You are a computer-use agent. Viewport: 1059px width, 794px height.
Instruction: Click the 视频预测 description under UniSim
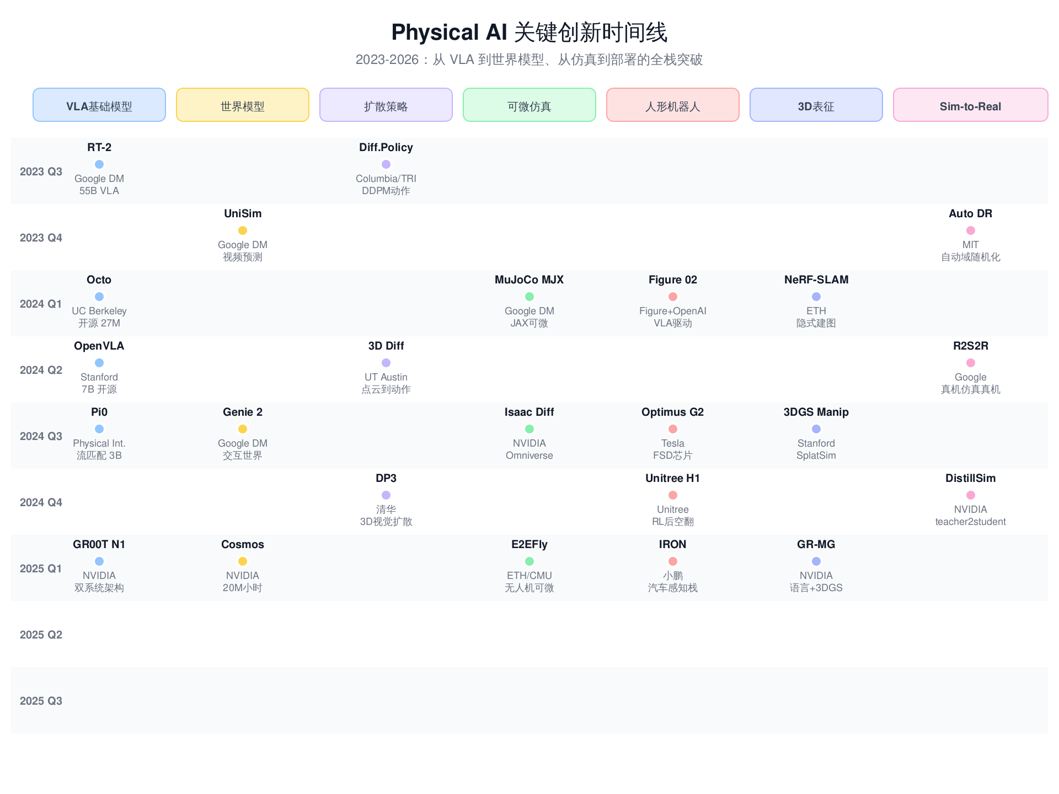click(243, 257)
